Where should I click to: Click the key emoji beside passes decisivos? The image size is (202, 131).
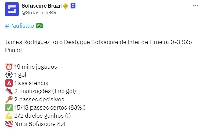point(9,99)
